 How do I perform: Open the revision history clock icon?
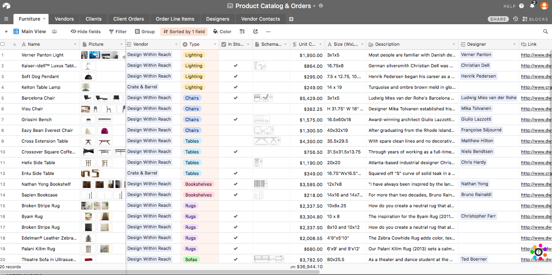pyautogui.click(x=515, y=19)
